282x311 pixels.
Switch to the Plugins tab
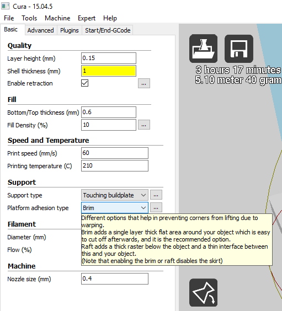coord(70,30)
